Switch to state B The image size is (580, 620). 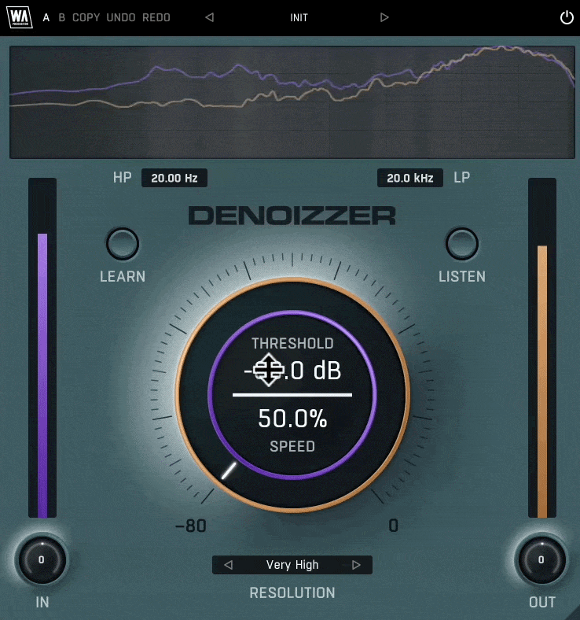click(x=61, y=17)
